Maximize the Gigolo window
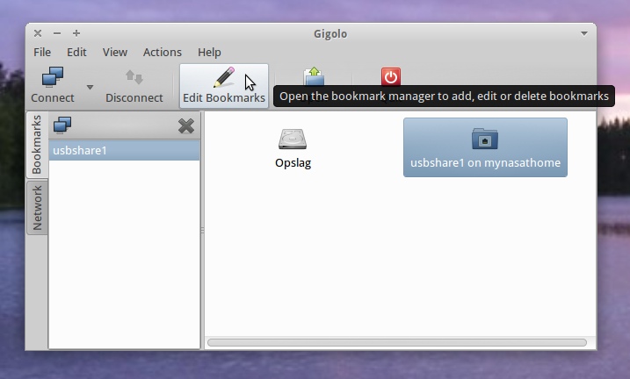630x379 pixels. [76, 33]
